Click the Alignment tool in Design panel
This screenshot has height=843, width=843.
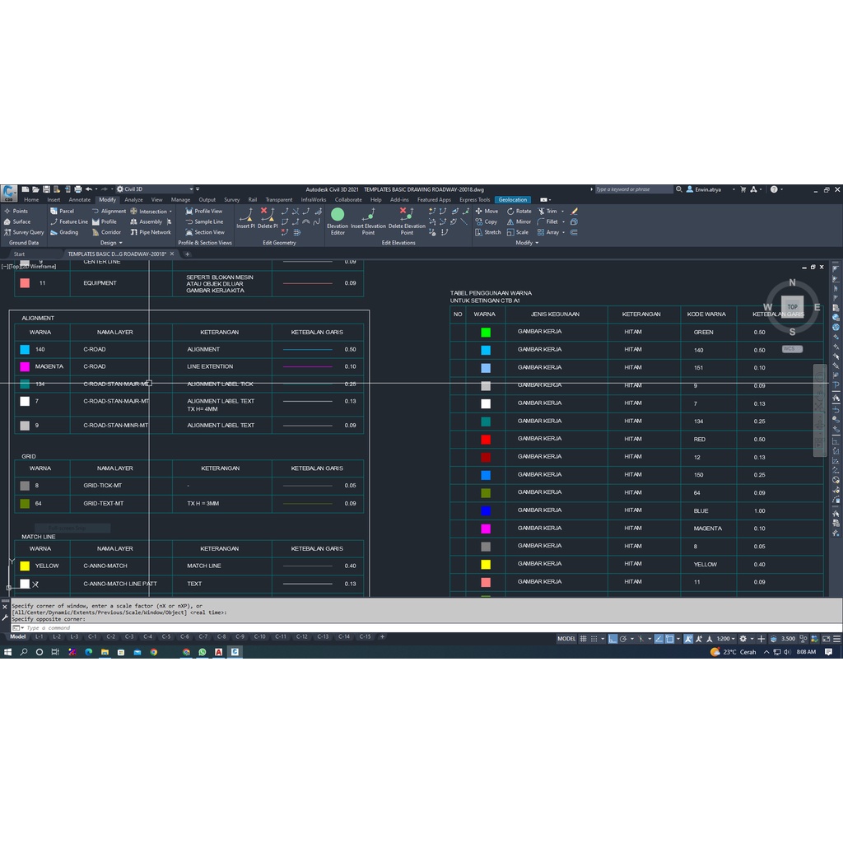(x=109, y=212)
